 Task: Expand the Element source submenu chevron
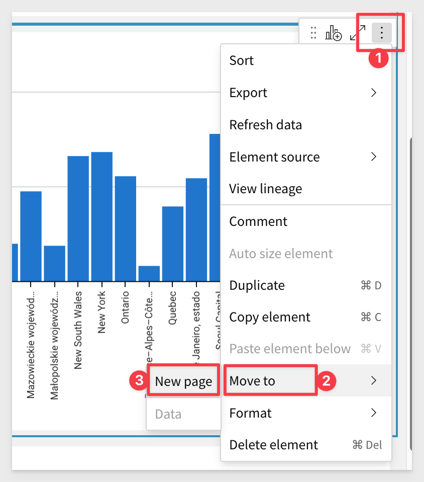coord(373,157)
